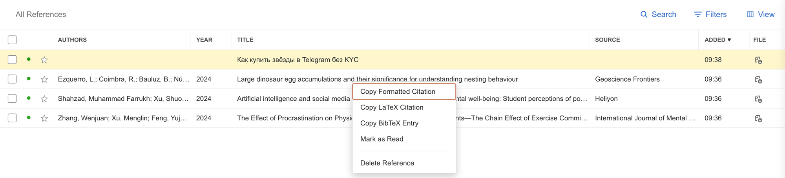
Task: Select Copy BibTeX Entry from menu
Action: click(x=389, y=123)
